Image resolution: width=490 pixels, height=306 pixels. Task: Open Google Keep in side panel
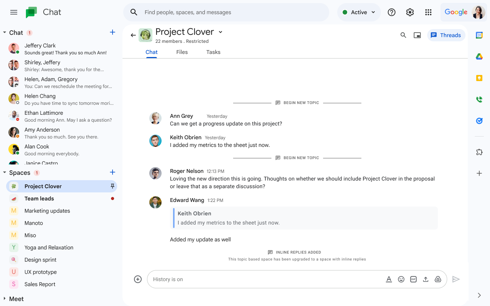(479, 78)
